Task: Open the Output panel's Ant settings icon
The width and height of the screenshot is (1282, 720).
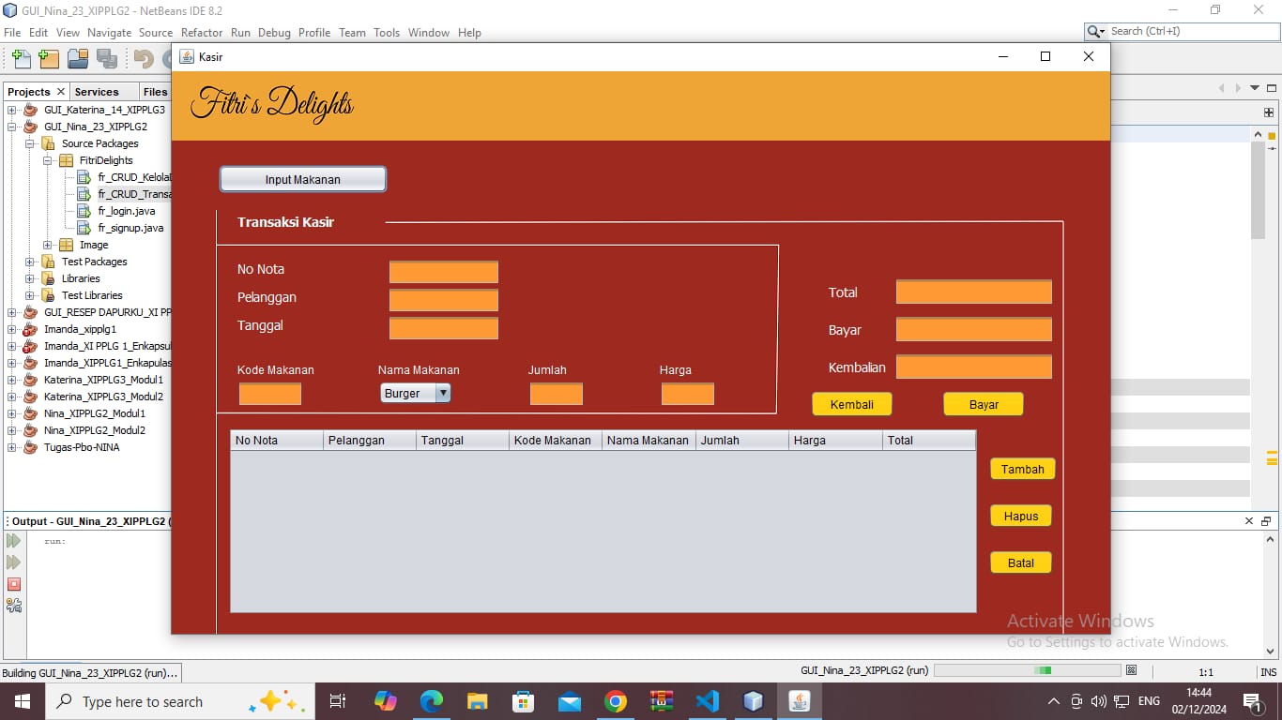Action: (x=13, y=606)
